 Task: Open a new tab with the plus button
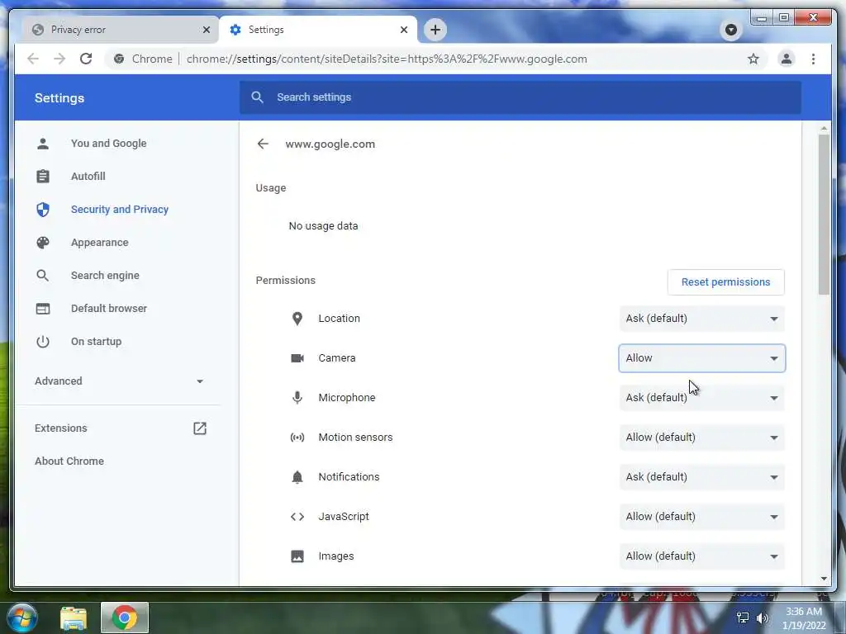coord(435,30)
